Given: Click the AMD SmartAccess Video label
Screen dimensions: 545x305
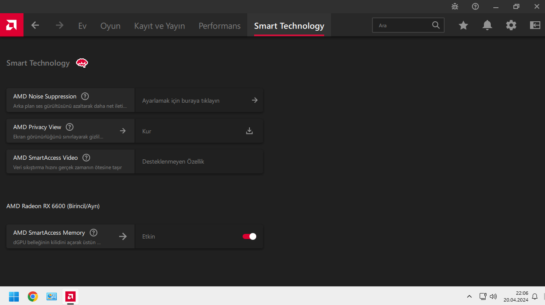Looking at the screenshot, I should point(46,158).
